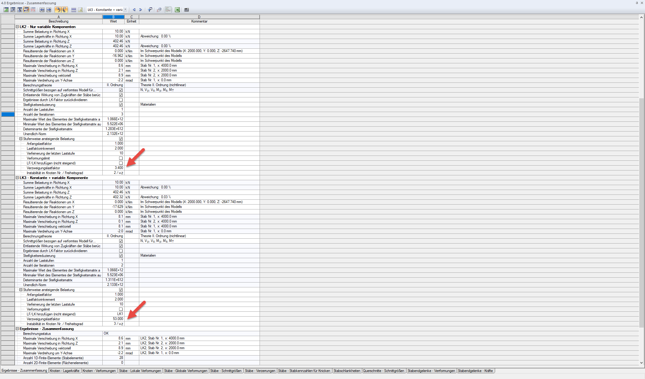
Task: Switch to Knoten - Lagerkräfte tab
Action: 65,371
